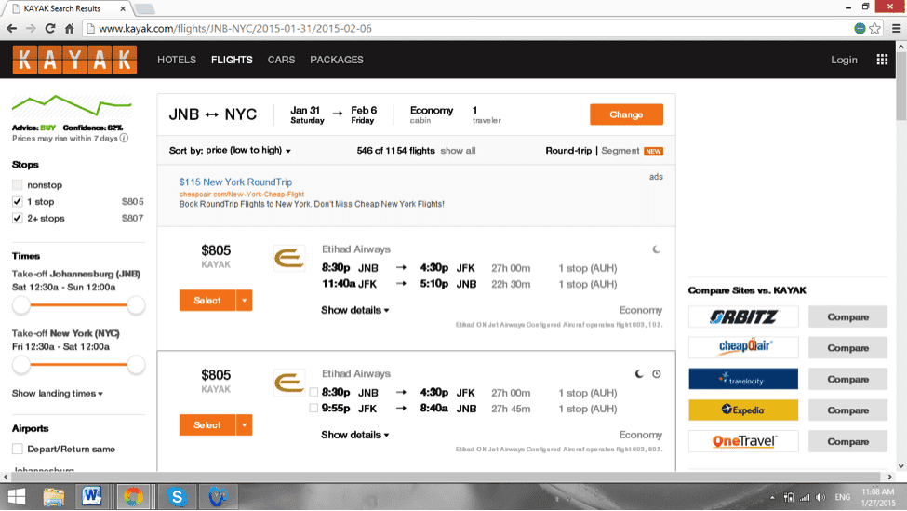This screenshot has height=511, width=907.
Task: Expand Show details for first flight
Action: point(354,310)
